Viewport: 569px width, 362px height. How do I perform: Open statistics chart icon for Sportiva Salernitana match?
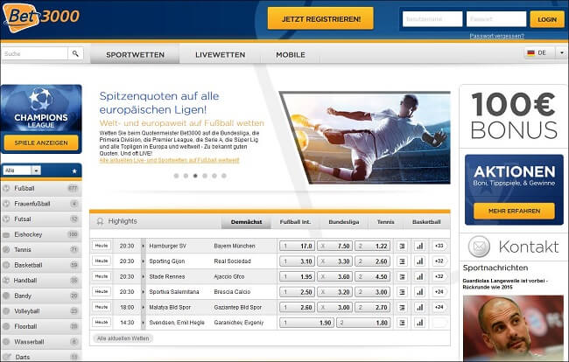click(x=420, y=292)
